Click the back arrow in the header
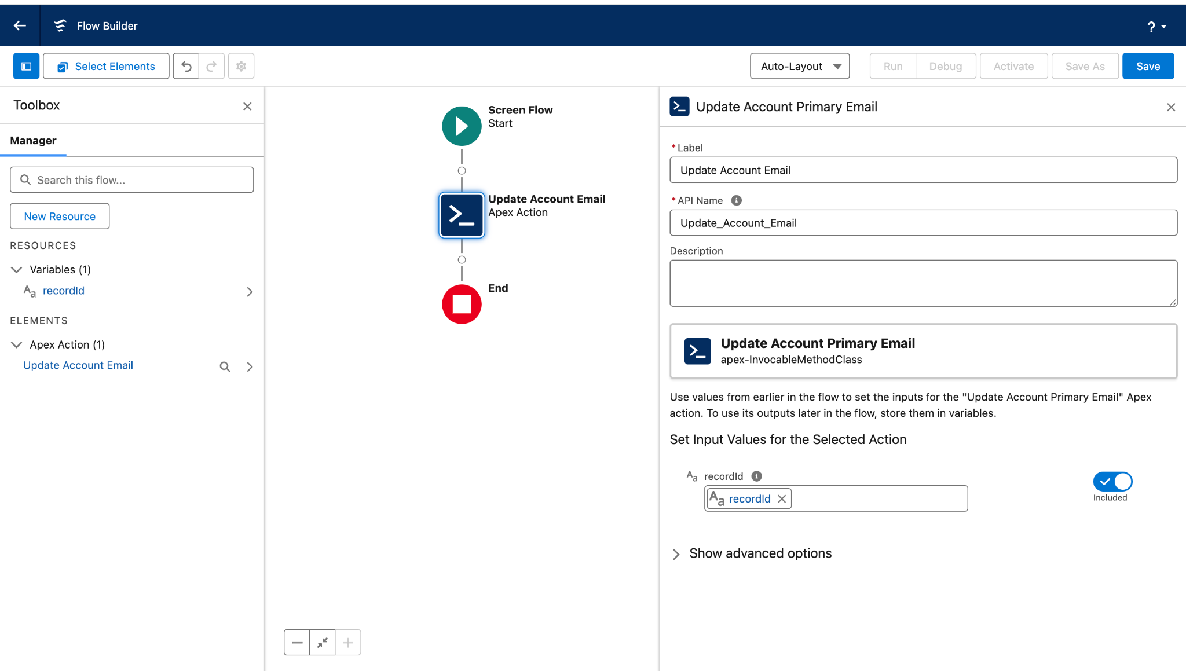Screen dimensions: 1186x671 (x=19, y=25)
